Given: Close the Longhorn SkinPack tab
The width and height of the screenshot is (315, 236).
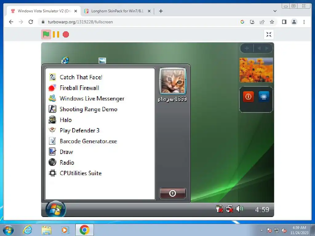Looking at the screenshot, I should pyautogui.click(x=149, y=11).
